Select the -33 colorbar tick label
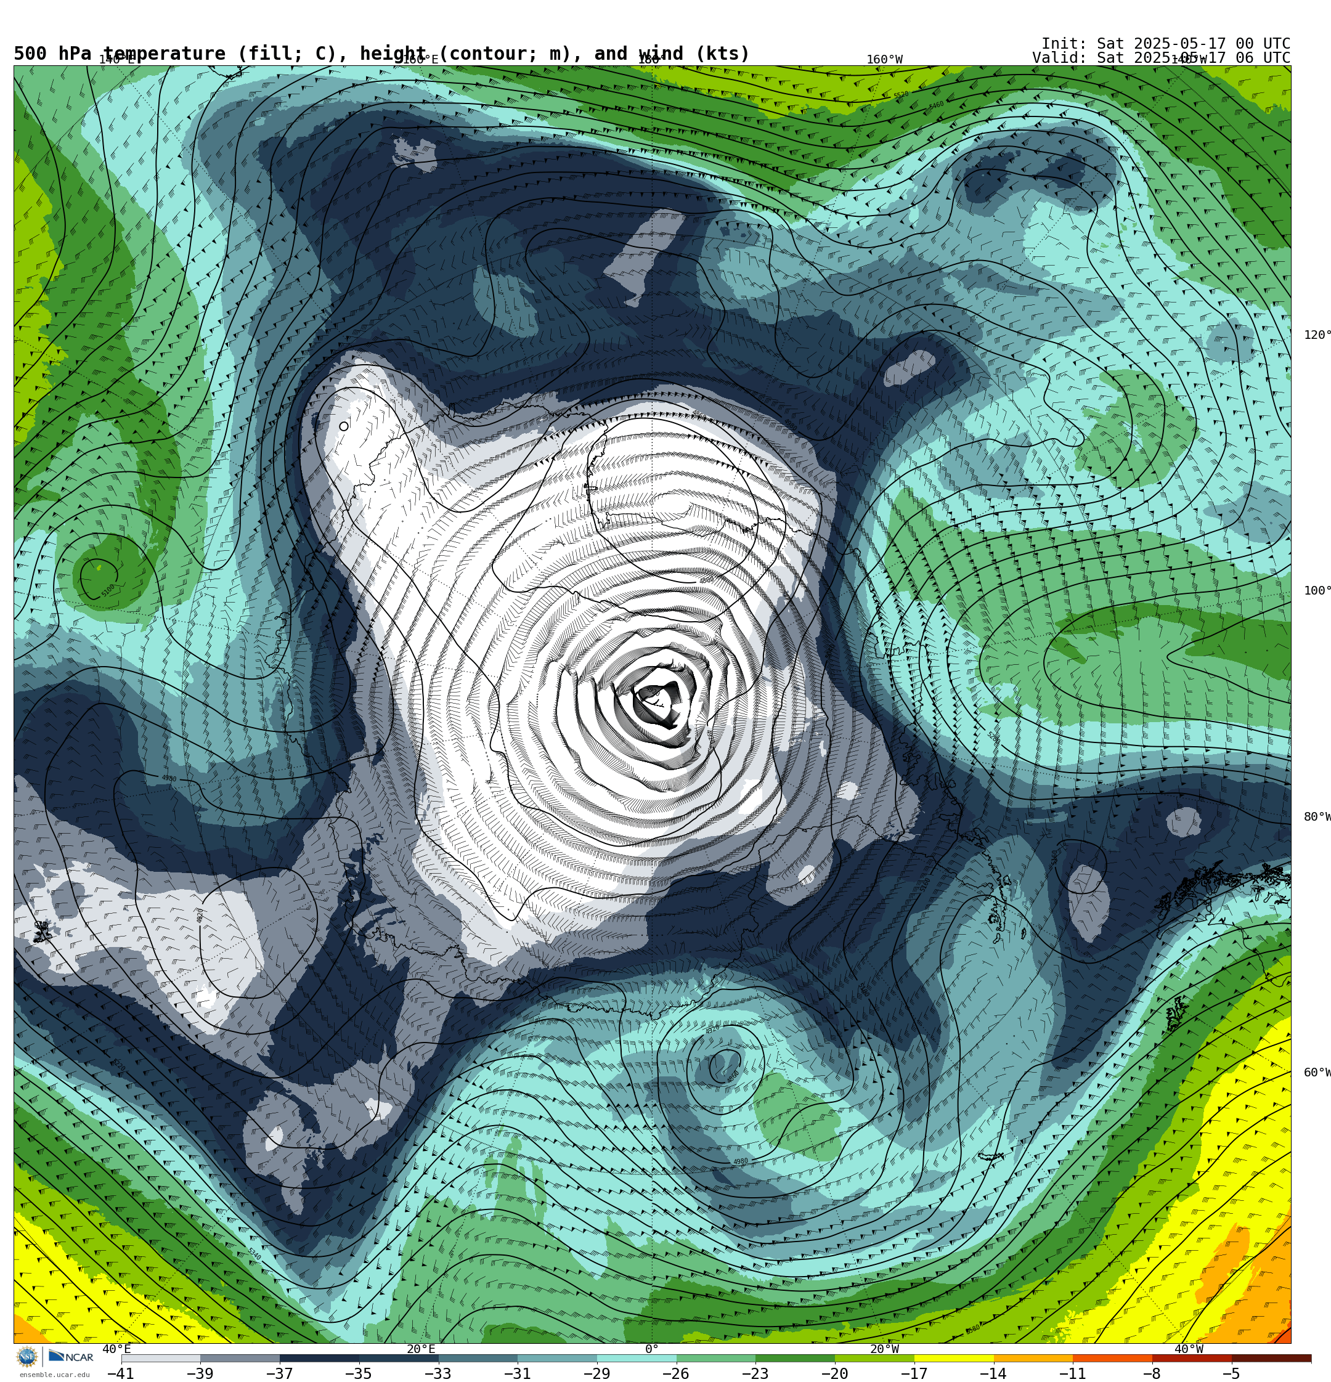 (x=438, y=1373)
